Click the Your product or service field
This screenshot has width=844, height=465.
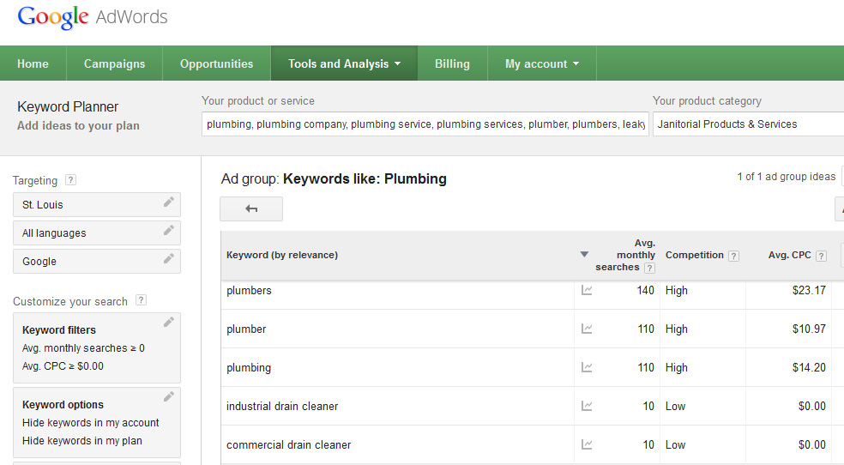coord(424,124)
